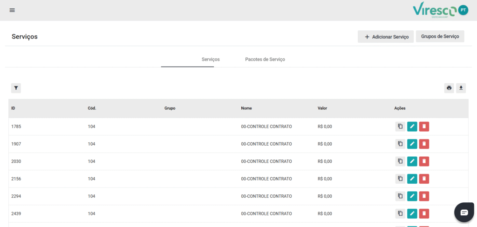This screenshot has width=477, height=227.
Task: Delete service with ID 1785
Action: pos(424,127)
